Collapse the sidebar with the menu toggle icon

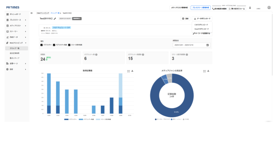tap(31, 13)
